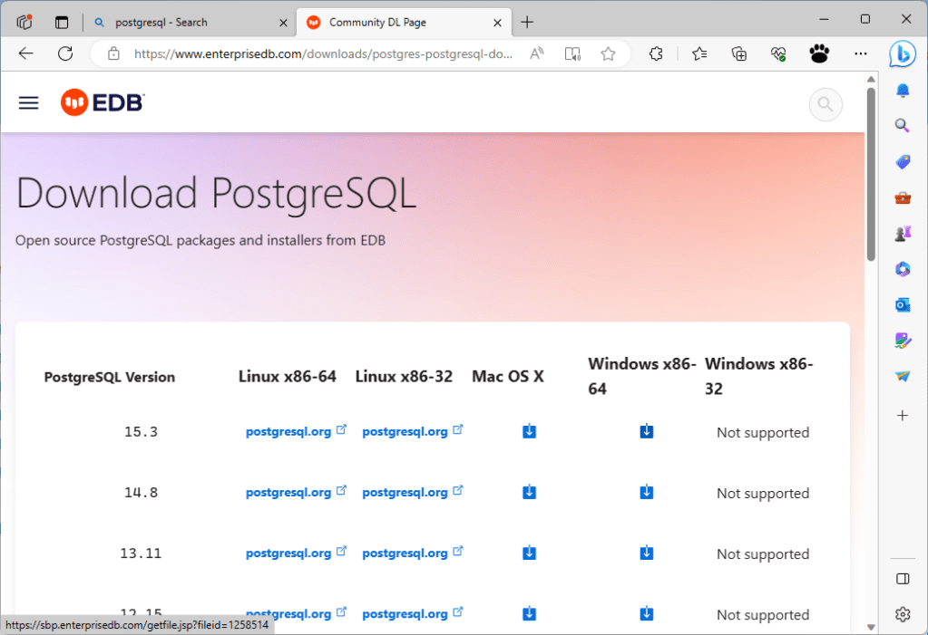The height and width of the screenshot is (635, 928).
Task: Toggle the vertical tabs button
Action: pos(62,22)
